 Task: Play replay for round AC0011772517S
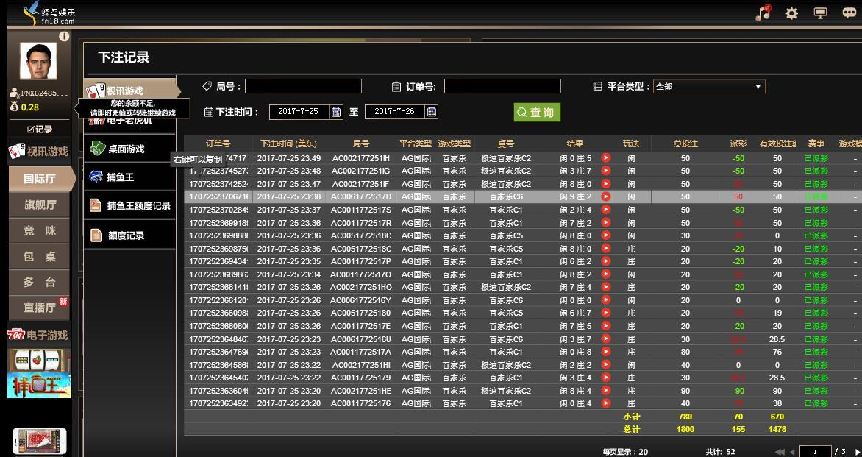(x=606, y=210)
